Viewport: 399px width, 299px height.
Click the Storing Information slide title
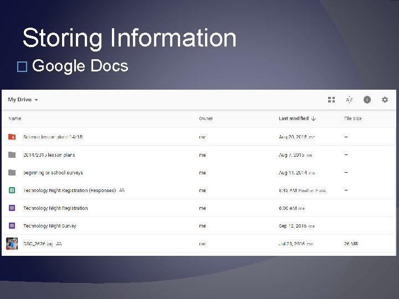130,38
